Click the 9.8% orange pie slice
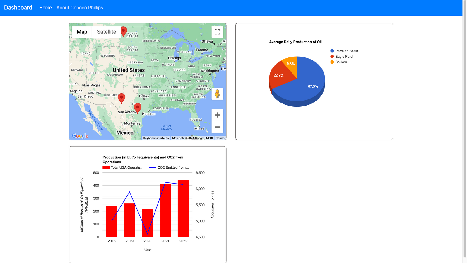The height and width of the screenshot is (263, 467). (x=291, y=64)
